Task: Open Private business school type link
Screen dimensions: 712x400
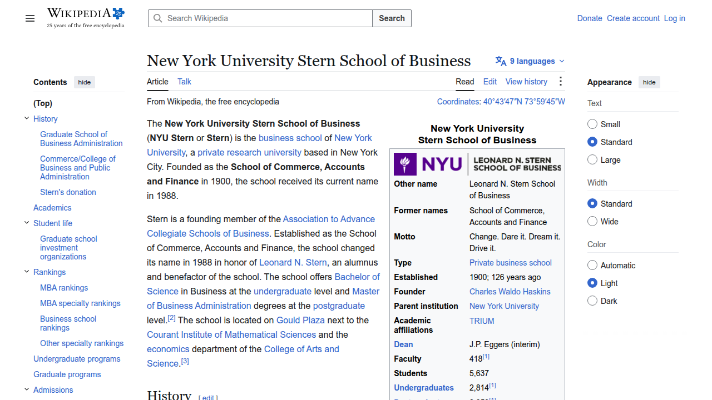Action: (511, 263)
